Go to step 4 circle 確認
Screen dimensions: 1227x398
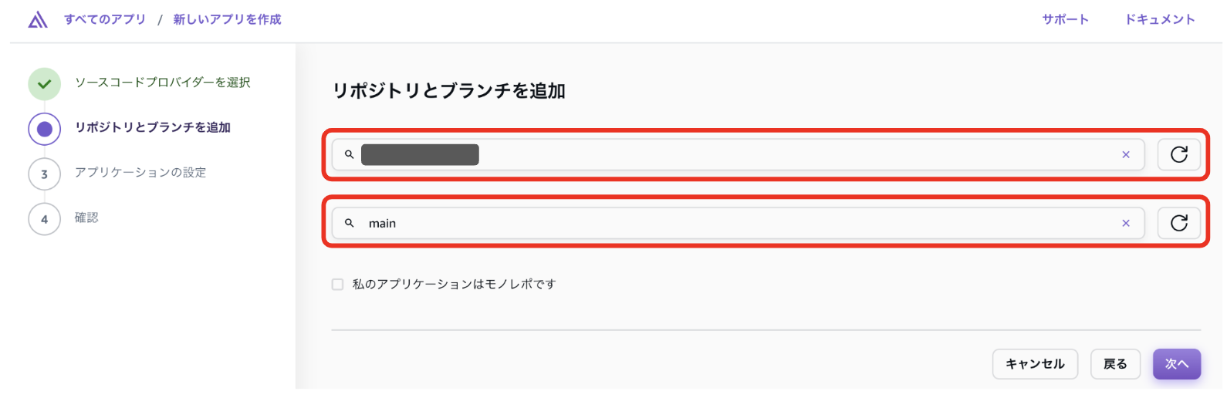(x=44, y=219)
